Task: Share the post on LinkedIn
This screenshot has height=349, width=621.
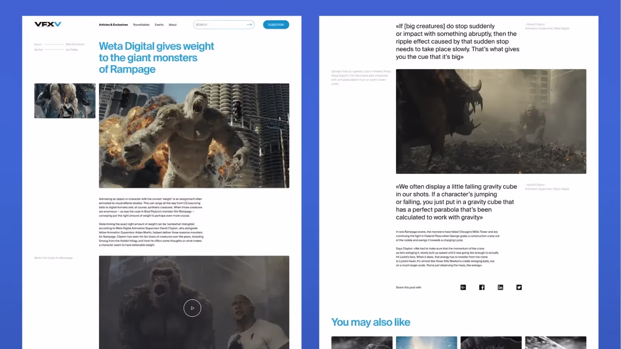Action: [x=500, y=287]
